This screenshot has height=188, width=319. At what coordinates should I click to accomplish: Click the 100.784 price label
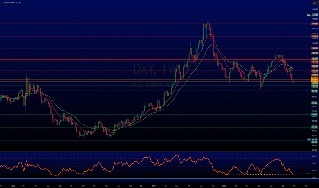tap(315, 83)
